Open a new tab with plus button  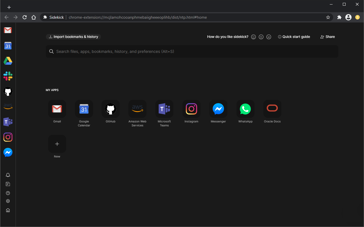9,7
